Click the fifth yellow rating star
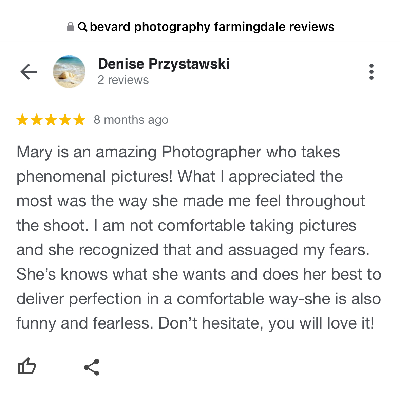The image size is (400, 407). click(x=79, y=120)
